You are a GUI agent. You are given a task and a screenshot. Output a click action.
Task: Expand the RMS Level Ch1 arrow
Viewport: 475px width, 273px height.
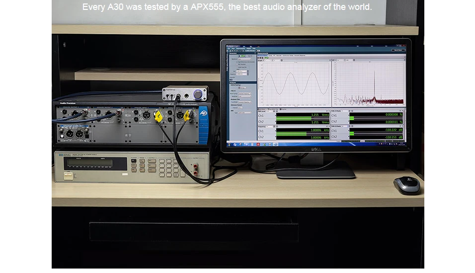tap(275, 116)
